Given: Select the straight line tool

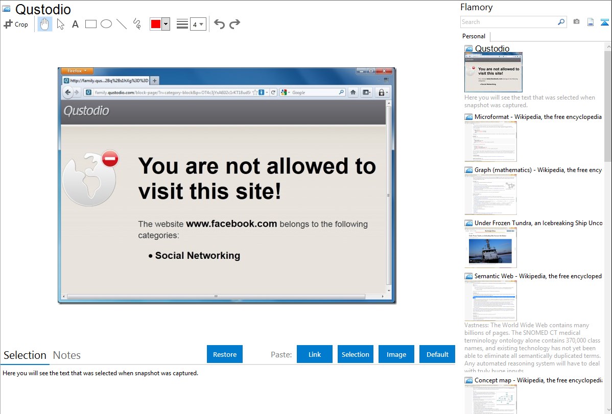Looking at the screenshot, I should pos(122,24).
